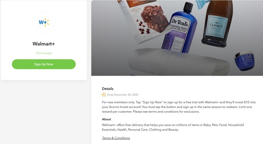Click the Walmart+ free delivery about paragraph
This screenshot has width=263, height=144.
(x=173, y=127)
